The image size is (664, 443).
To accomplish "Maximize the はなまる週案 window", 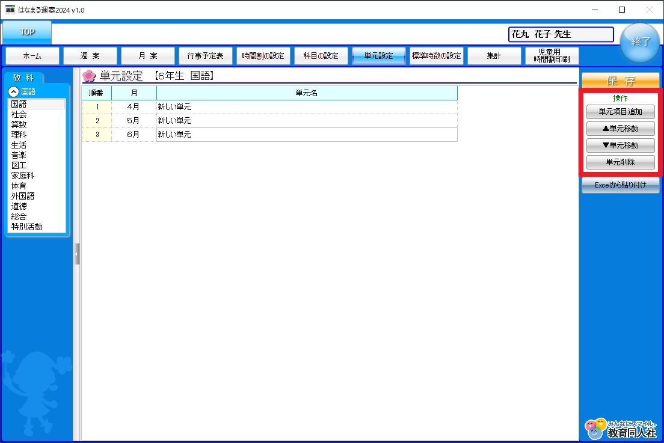I will click(622, 10).
